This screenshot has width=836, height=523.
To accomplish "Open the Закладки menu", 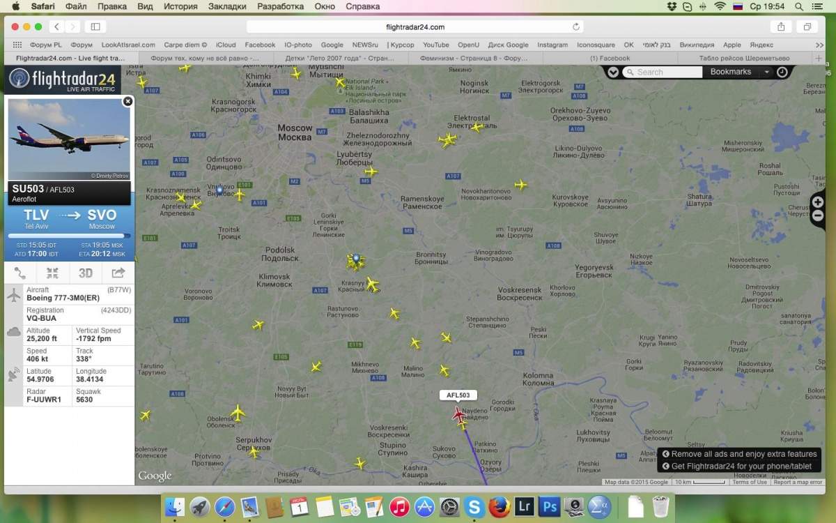I will (227, 6).
